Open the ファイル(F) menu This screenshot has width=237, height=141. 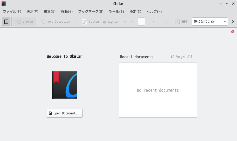[12, 12]
